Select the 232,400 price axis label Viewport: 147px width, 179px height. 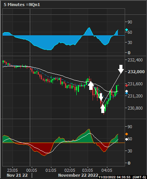click(x=135, y=60)
